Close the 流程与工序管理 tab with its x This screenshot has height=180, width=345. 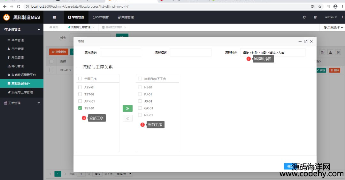pyautogui.click(x=94, y=27)
